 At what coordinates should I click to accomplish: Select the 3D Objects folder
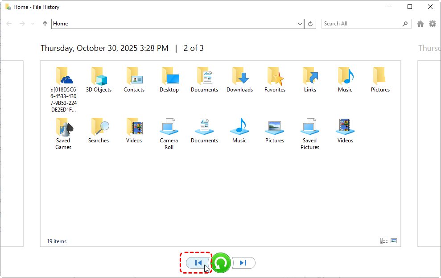(99, 80)
